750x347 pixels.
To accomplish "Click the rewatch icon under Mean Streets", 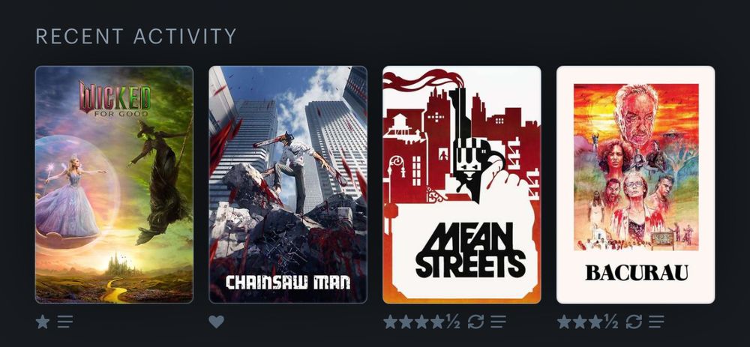I will [x=476, y=322].
